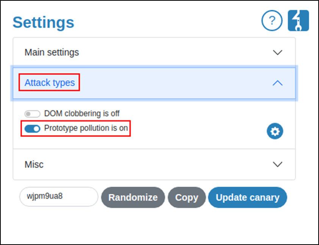Screen dimensions: 319x245
Task: Click the 'DOM clobbering is off' label
Action: click(82, 113)
